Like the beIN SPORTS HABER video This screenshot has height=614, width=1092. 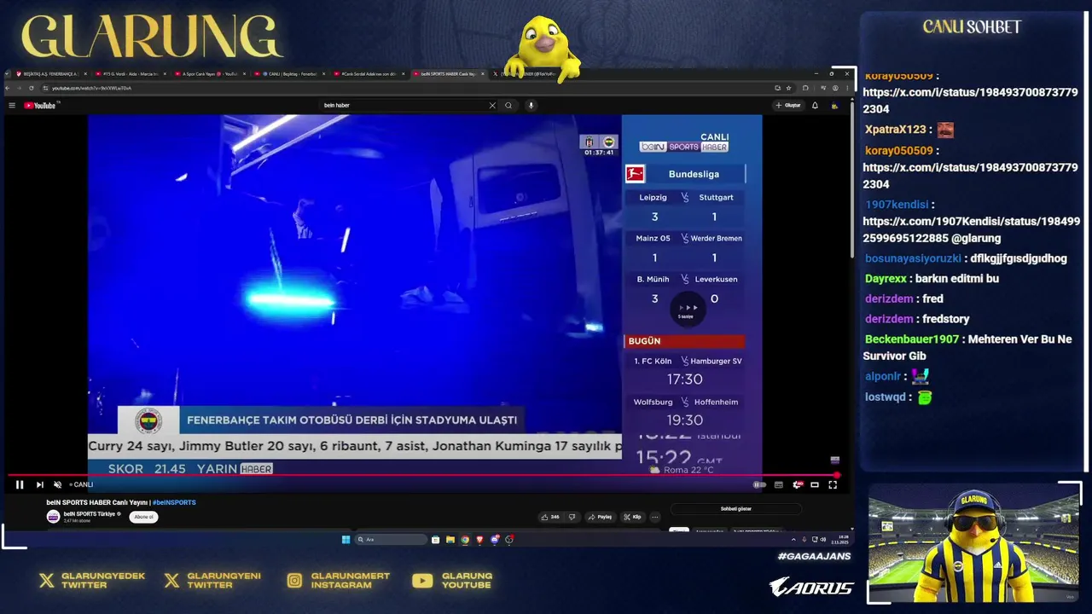click(550, 517)
